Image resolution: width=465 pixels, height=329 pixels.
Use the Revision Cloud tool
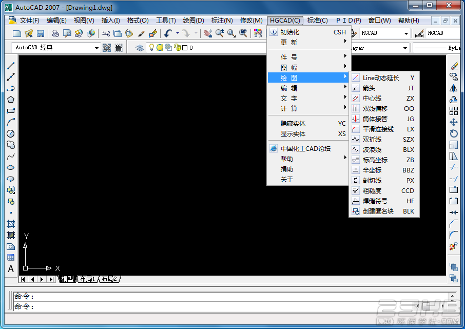point(11,145)
